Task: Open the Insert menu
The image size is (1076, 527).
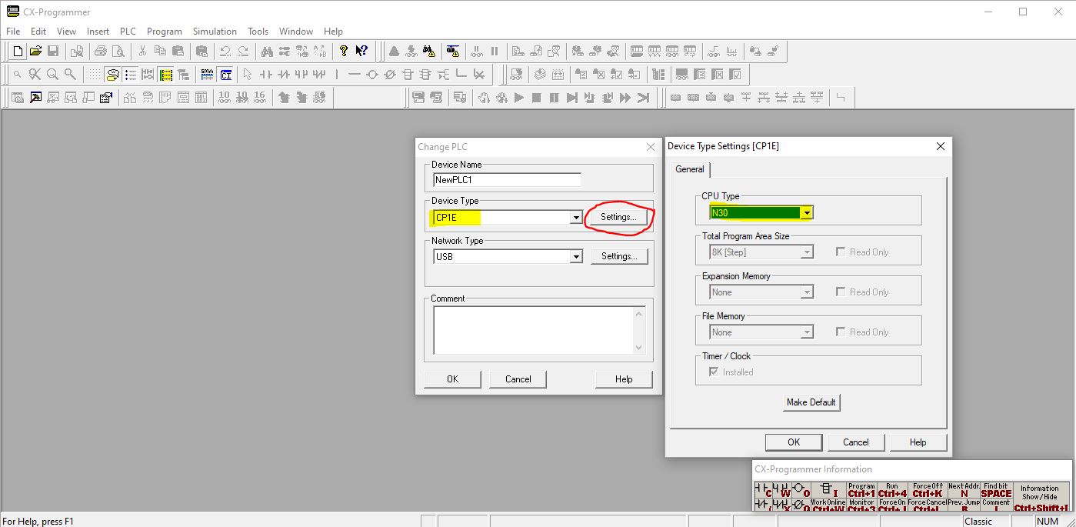Action: point(98,32)
